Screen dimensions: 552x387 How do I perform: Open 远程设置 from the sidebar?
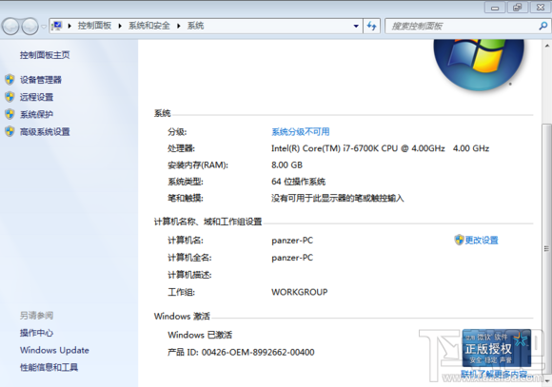coord(36,97)
